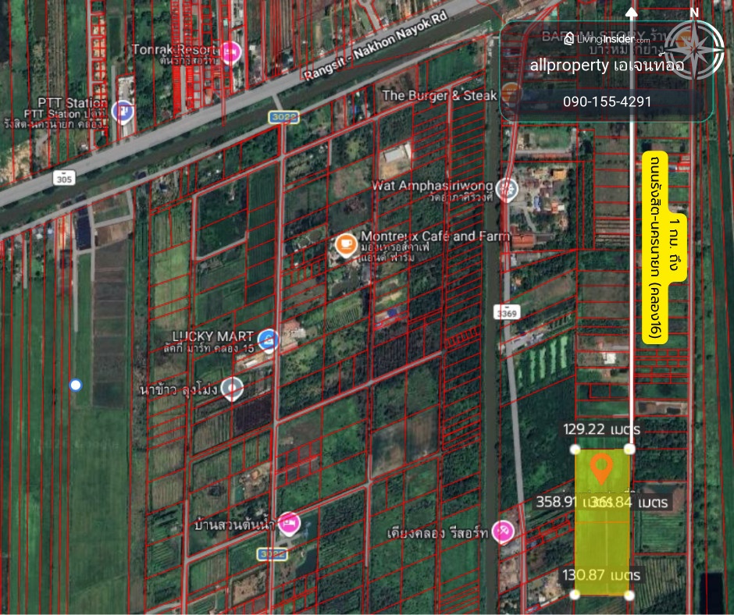The image size is (734, 615).
Task: Click the route 3369 road shield
Action: 507,313
